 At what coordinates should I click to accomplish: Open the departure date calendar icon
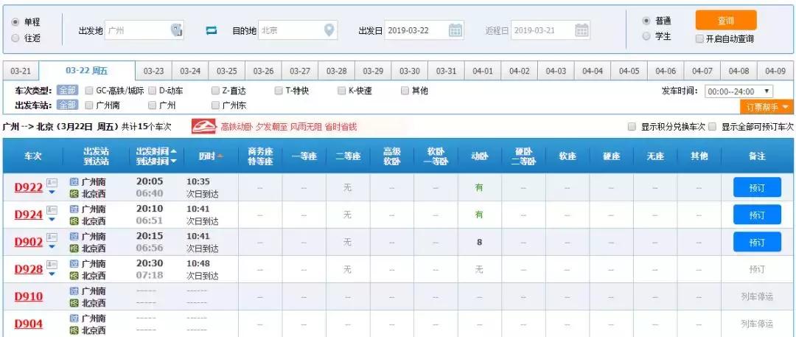(x=455, y=30)
